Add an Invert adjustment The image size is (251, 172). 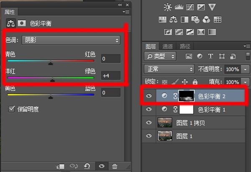click(x=168, y=32)
